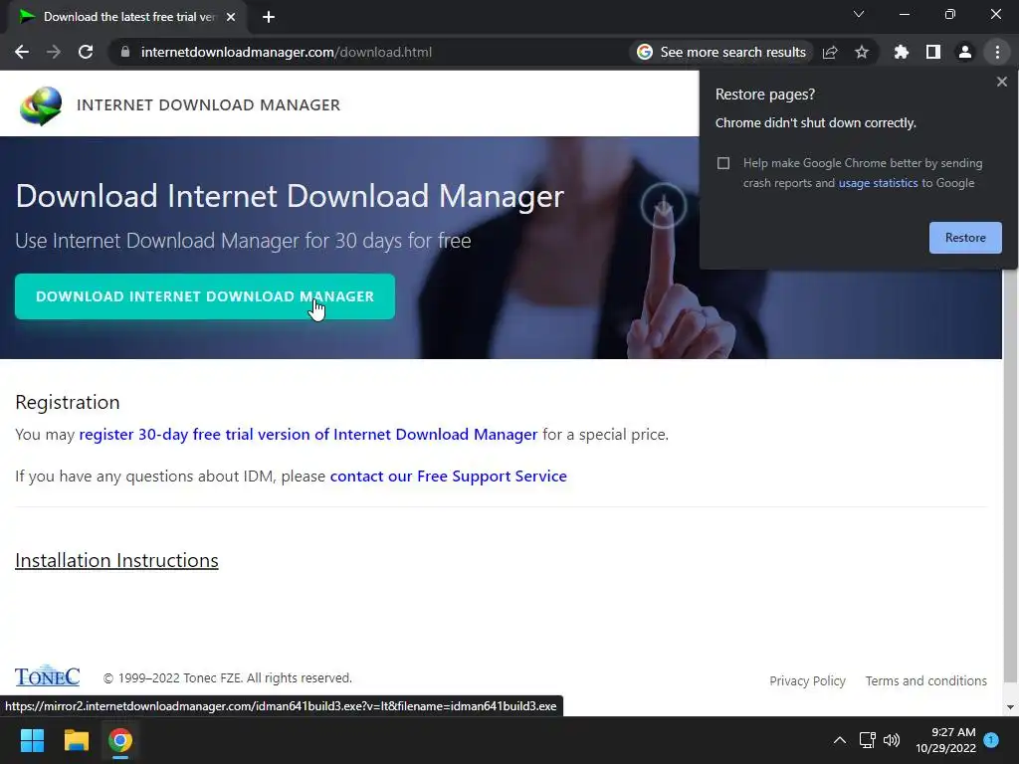Open Chrome profile avatar icon

tap(965, 52)
